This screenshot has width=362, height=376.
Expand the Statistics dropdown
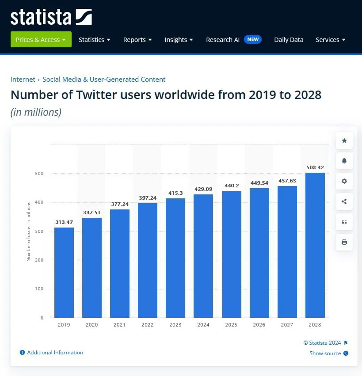tap(94, 39)
